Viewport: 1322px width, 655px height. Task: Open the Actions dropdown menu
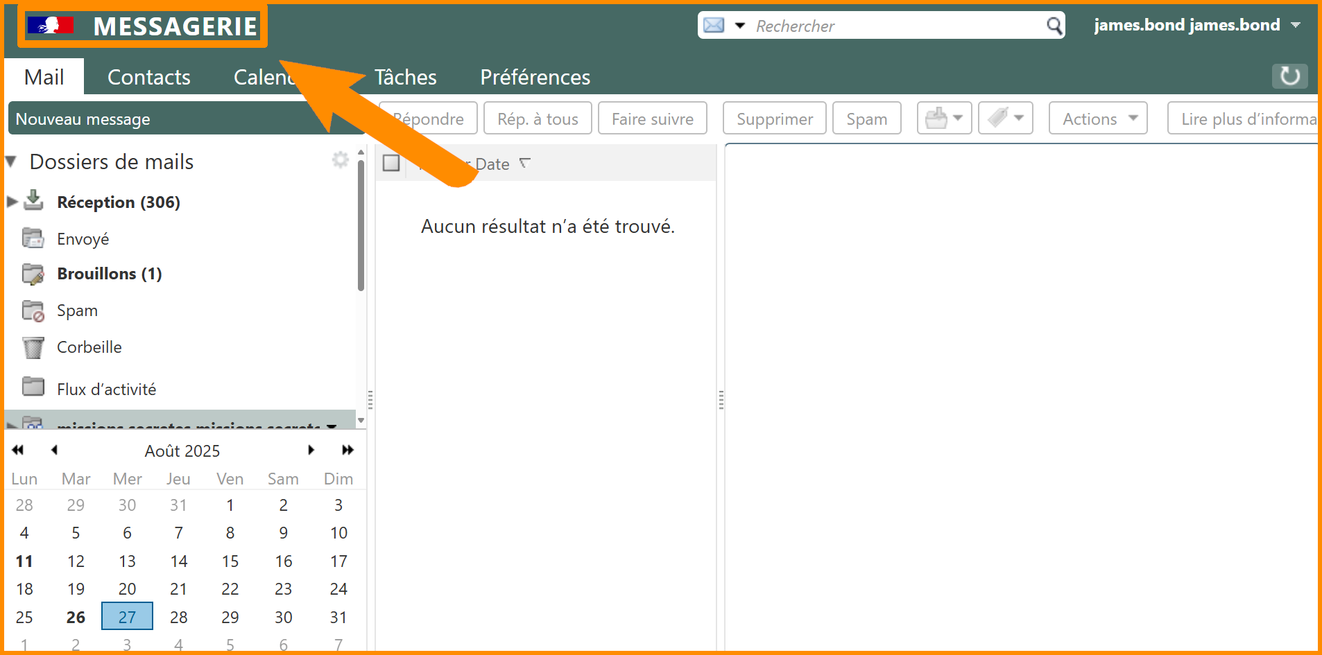click(1098, 119)
